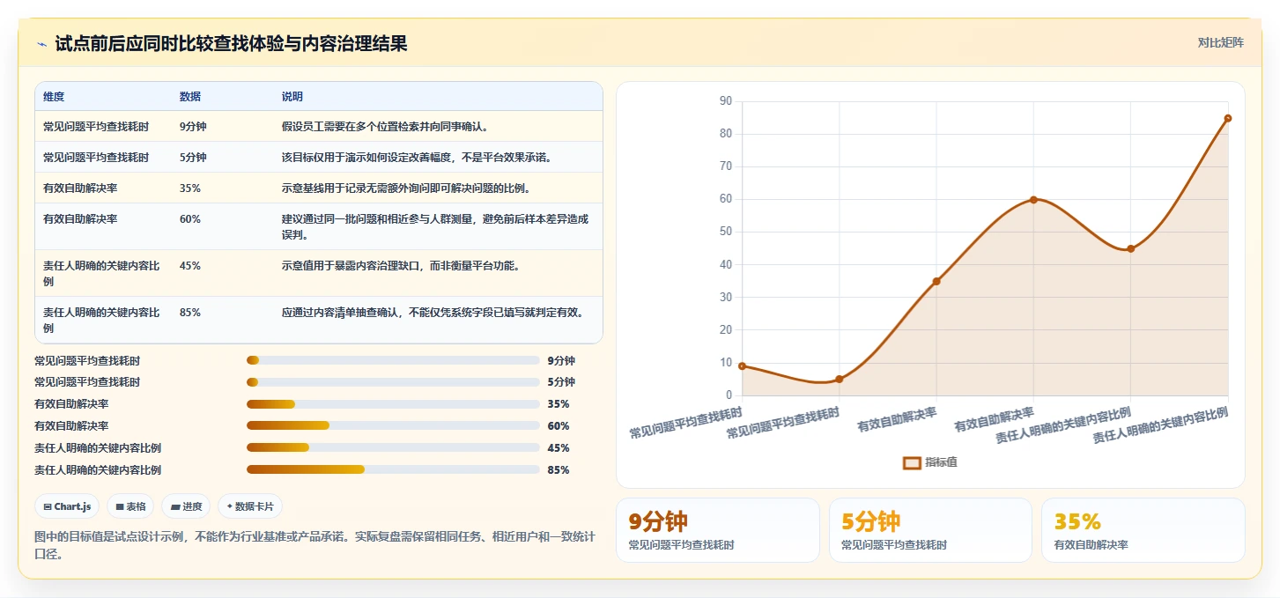Open the 35% 有效自助解决率 data card

click(x=1143, y=530)
